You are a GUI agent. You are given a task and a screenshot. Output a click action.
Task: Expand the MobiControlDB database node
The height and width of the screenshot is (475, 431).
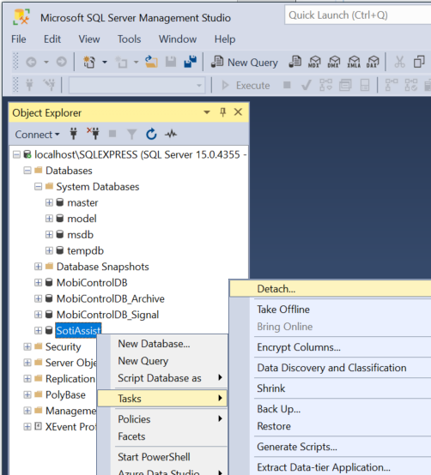[x=39, y=283]
